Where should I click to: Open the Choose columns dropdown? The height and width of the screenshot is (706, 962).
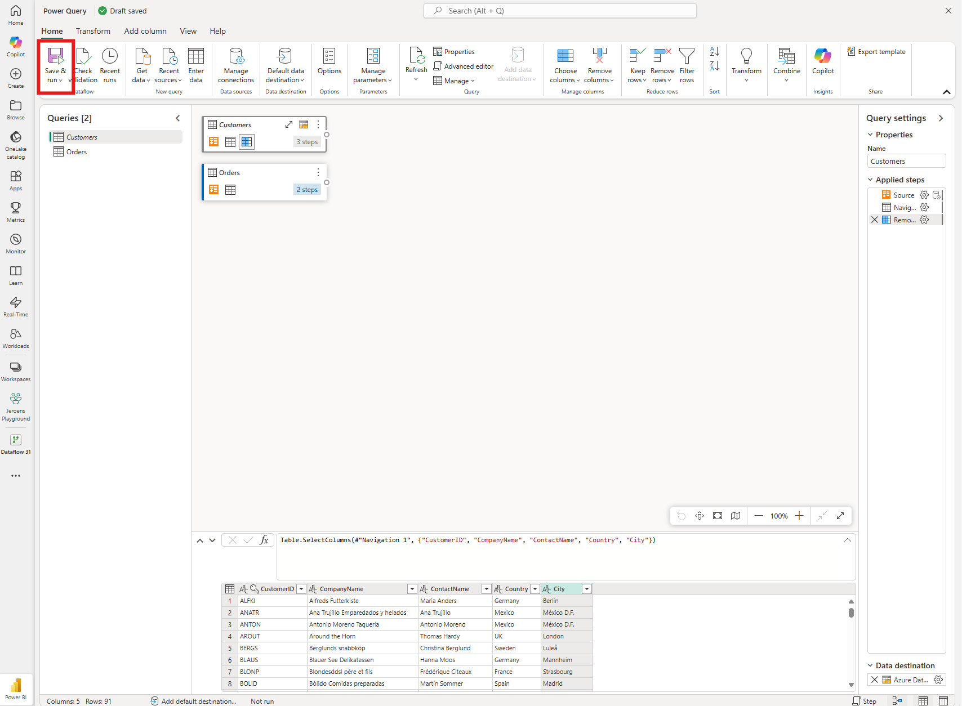[565, 66]
